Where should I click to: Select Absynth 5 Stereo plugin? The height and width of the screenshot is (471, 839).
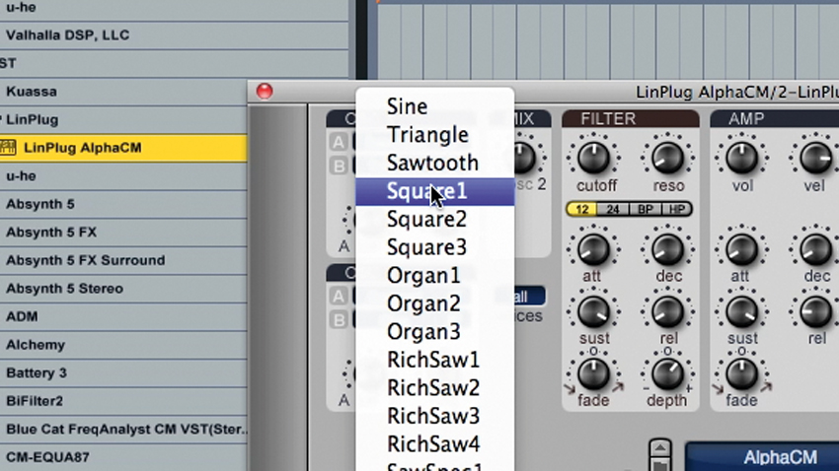point(123,289)
